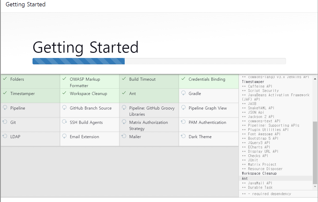Image resolution: width=318 pixels, height=202 pixels.
Task: Click the checkmark icon beside Ant plugin cell
Action: 124,93
